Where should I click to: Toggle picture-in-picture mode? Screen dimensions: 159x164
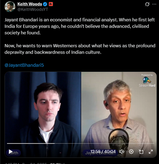point(141,152)
